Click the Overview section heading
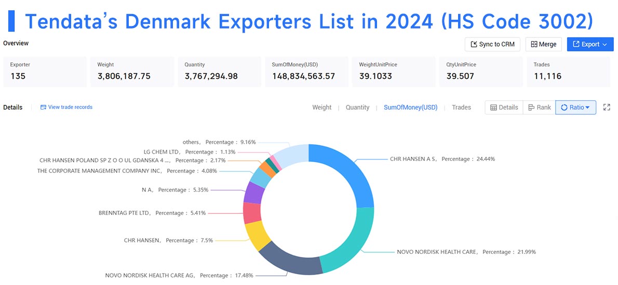Screen dimensions: 618x285 point(16,43)
